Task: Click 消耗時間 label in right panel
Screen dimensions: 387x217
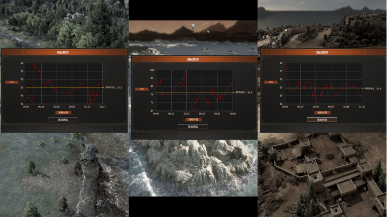Action: [x=322, y=113]
